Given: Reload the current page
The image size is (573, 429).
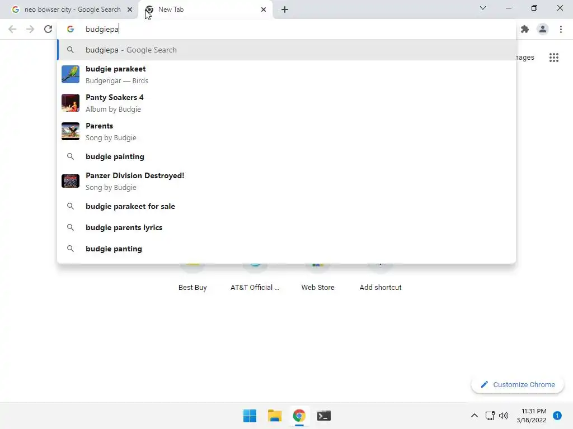Looking at the screenshot, I should [48, 29].
